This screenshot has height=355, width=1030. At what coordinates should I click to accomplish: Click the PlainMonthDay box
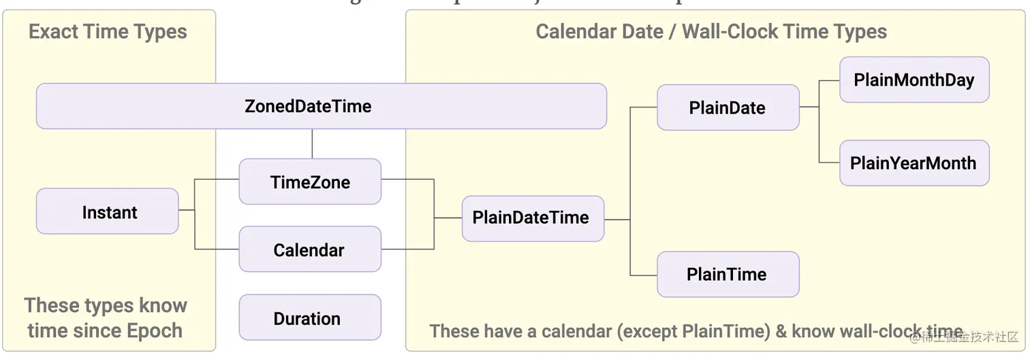(x=914, y=80)
